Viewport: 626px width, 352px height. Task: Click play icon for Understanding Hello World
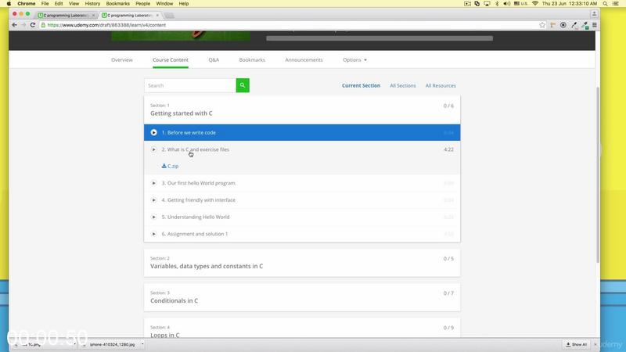153,217
